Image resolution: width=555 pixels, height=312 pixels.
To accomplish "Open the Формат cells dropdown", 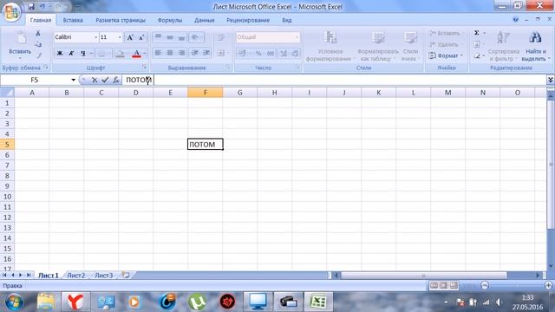I will pyautogui.click(x=446, y=55).
